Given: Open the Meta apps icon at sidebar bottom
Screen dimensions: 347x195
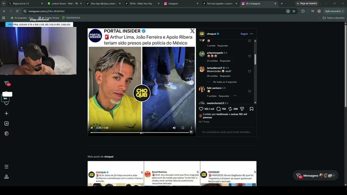Looking at the screenshot, I should point(7,177).
